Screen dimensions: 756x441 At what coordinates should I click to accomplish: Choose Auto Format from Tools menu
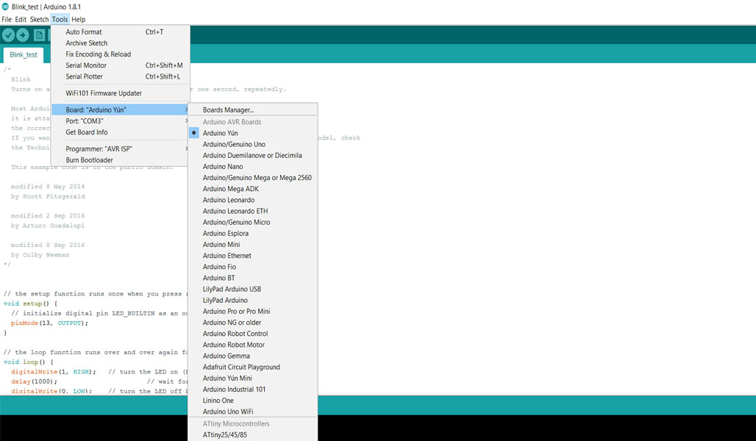click(120, 32)
